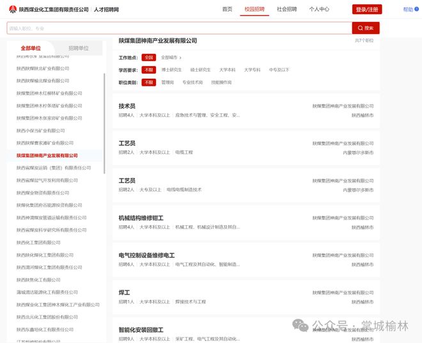
Task: Select 不限 for 职位类别 filter
Action: [149, 82]
